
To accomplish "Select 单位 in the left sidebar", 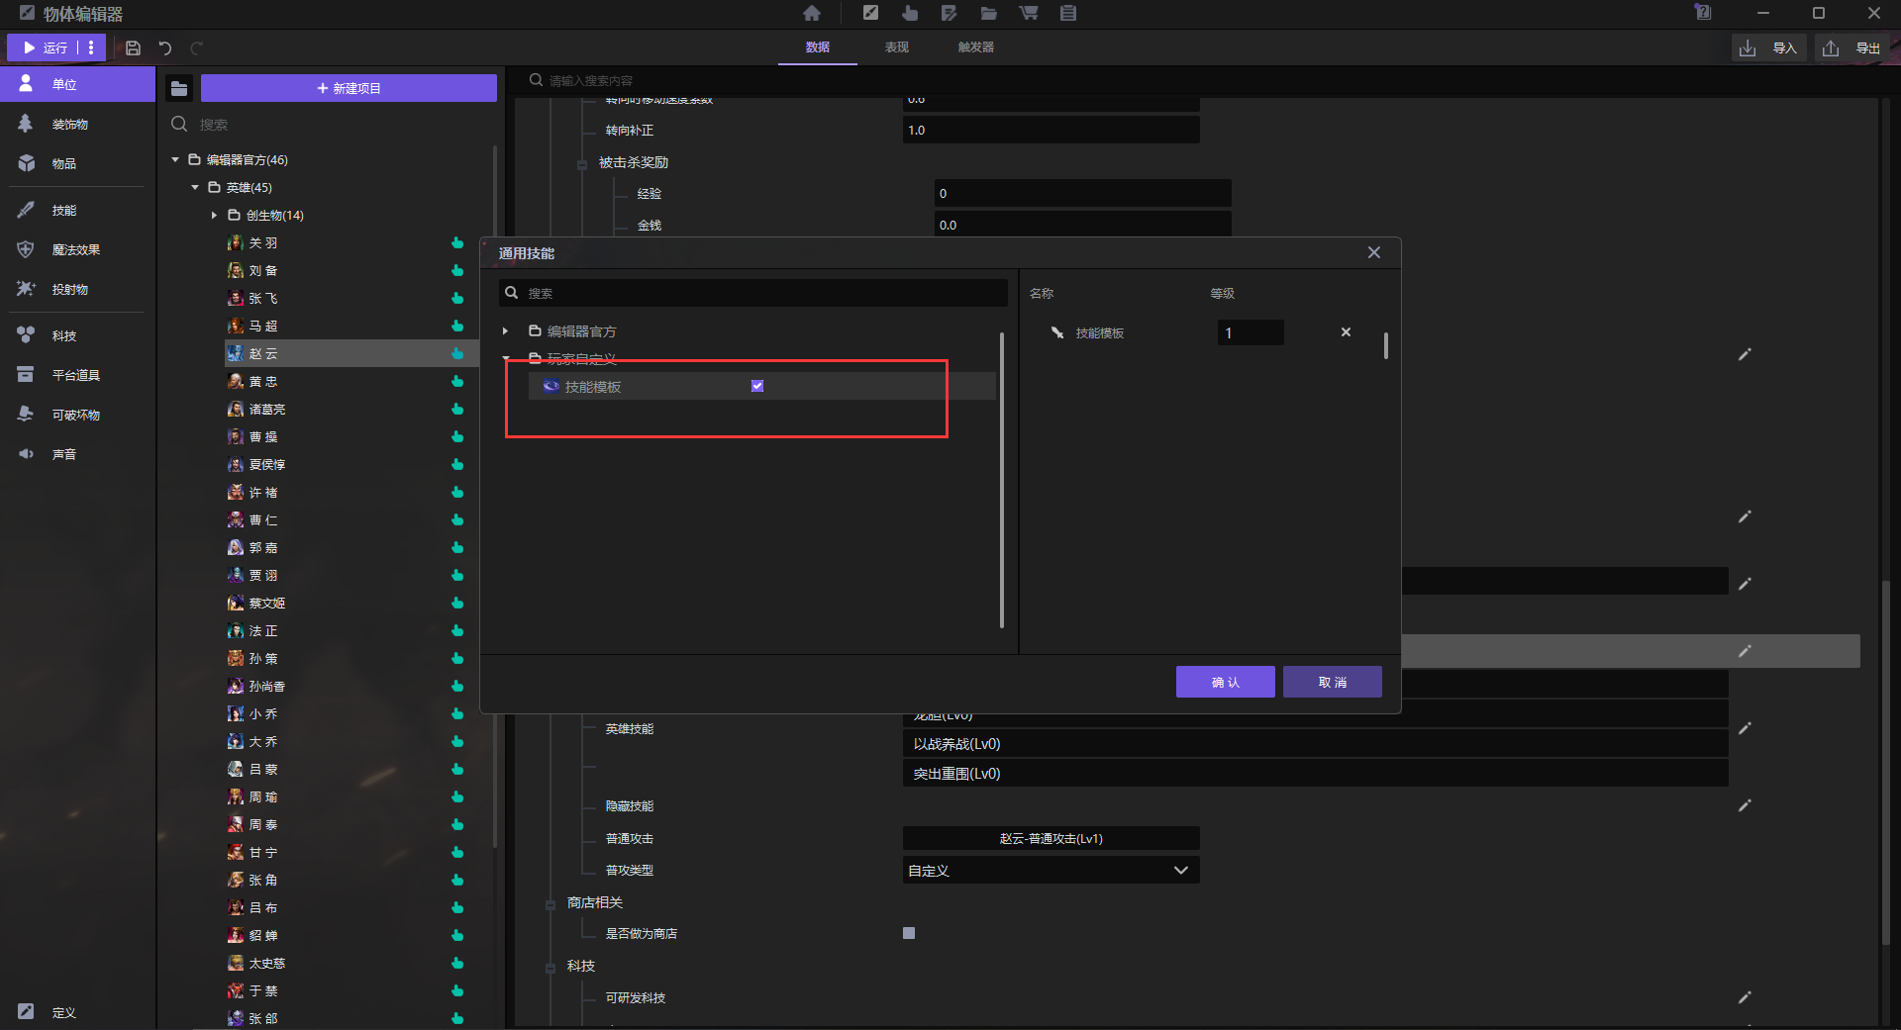I will coord(77,84).
